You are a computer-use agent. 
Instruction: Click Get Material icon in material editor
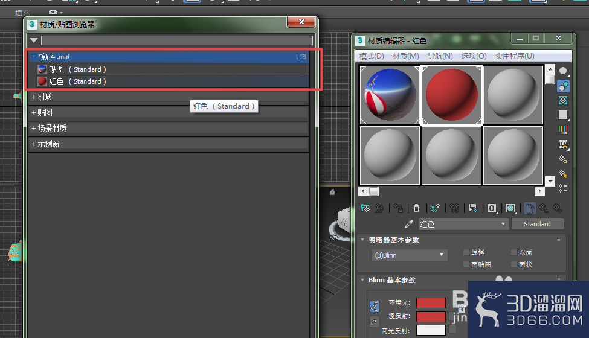(365, 208)
